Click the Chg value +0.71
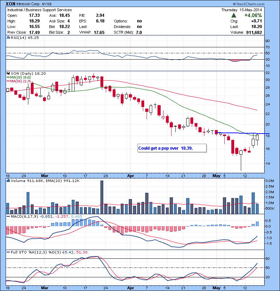The width and height of the screenshot is (280, 291). pyautogui.click(x=257, y=21)
